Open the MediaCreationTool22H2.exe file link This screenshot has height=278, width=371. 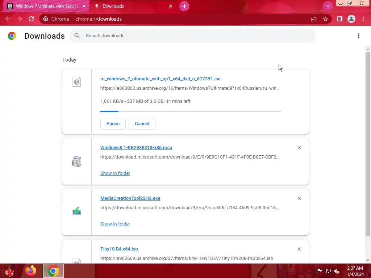pyautogui.click(x=130, y=198)
